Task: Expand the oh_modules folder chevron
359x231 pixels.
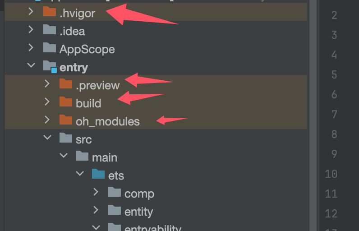Action: tap(47, 120)
